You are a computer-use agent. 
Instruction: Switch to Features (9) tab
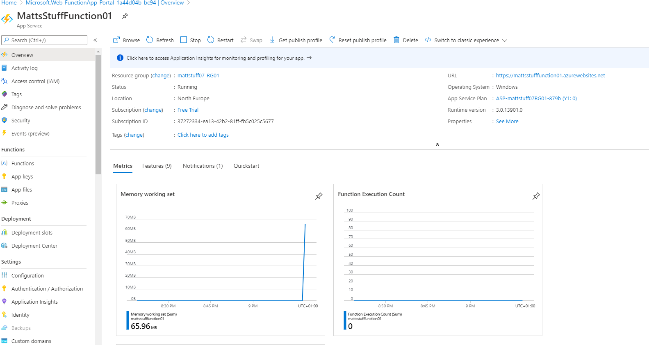[x=157, y=166]
